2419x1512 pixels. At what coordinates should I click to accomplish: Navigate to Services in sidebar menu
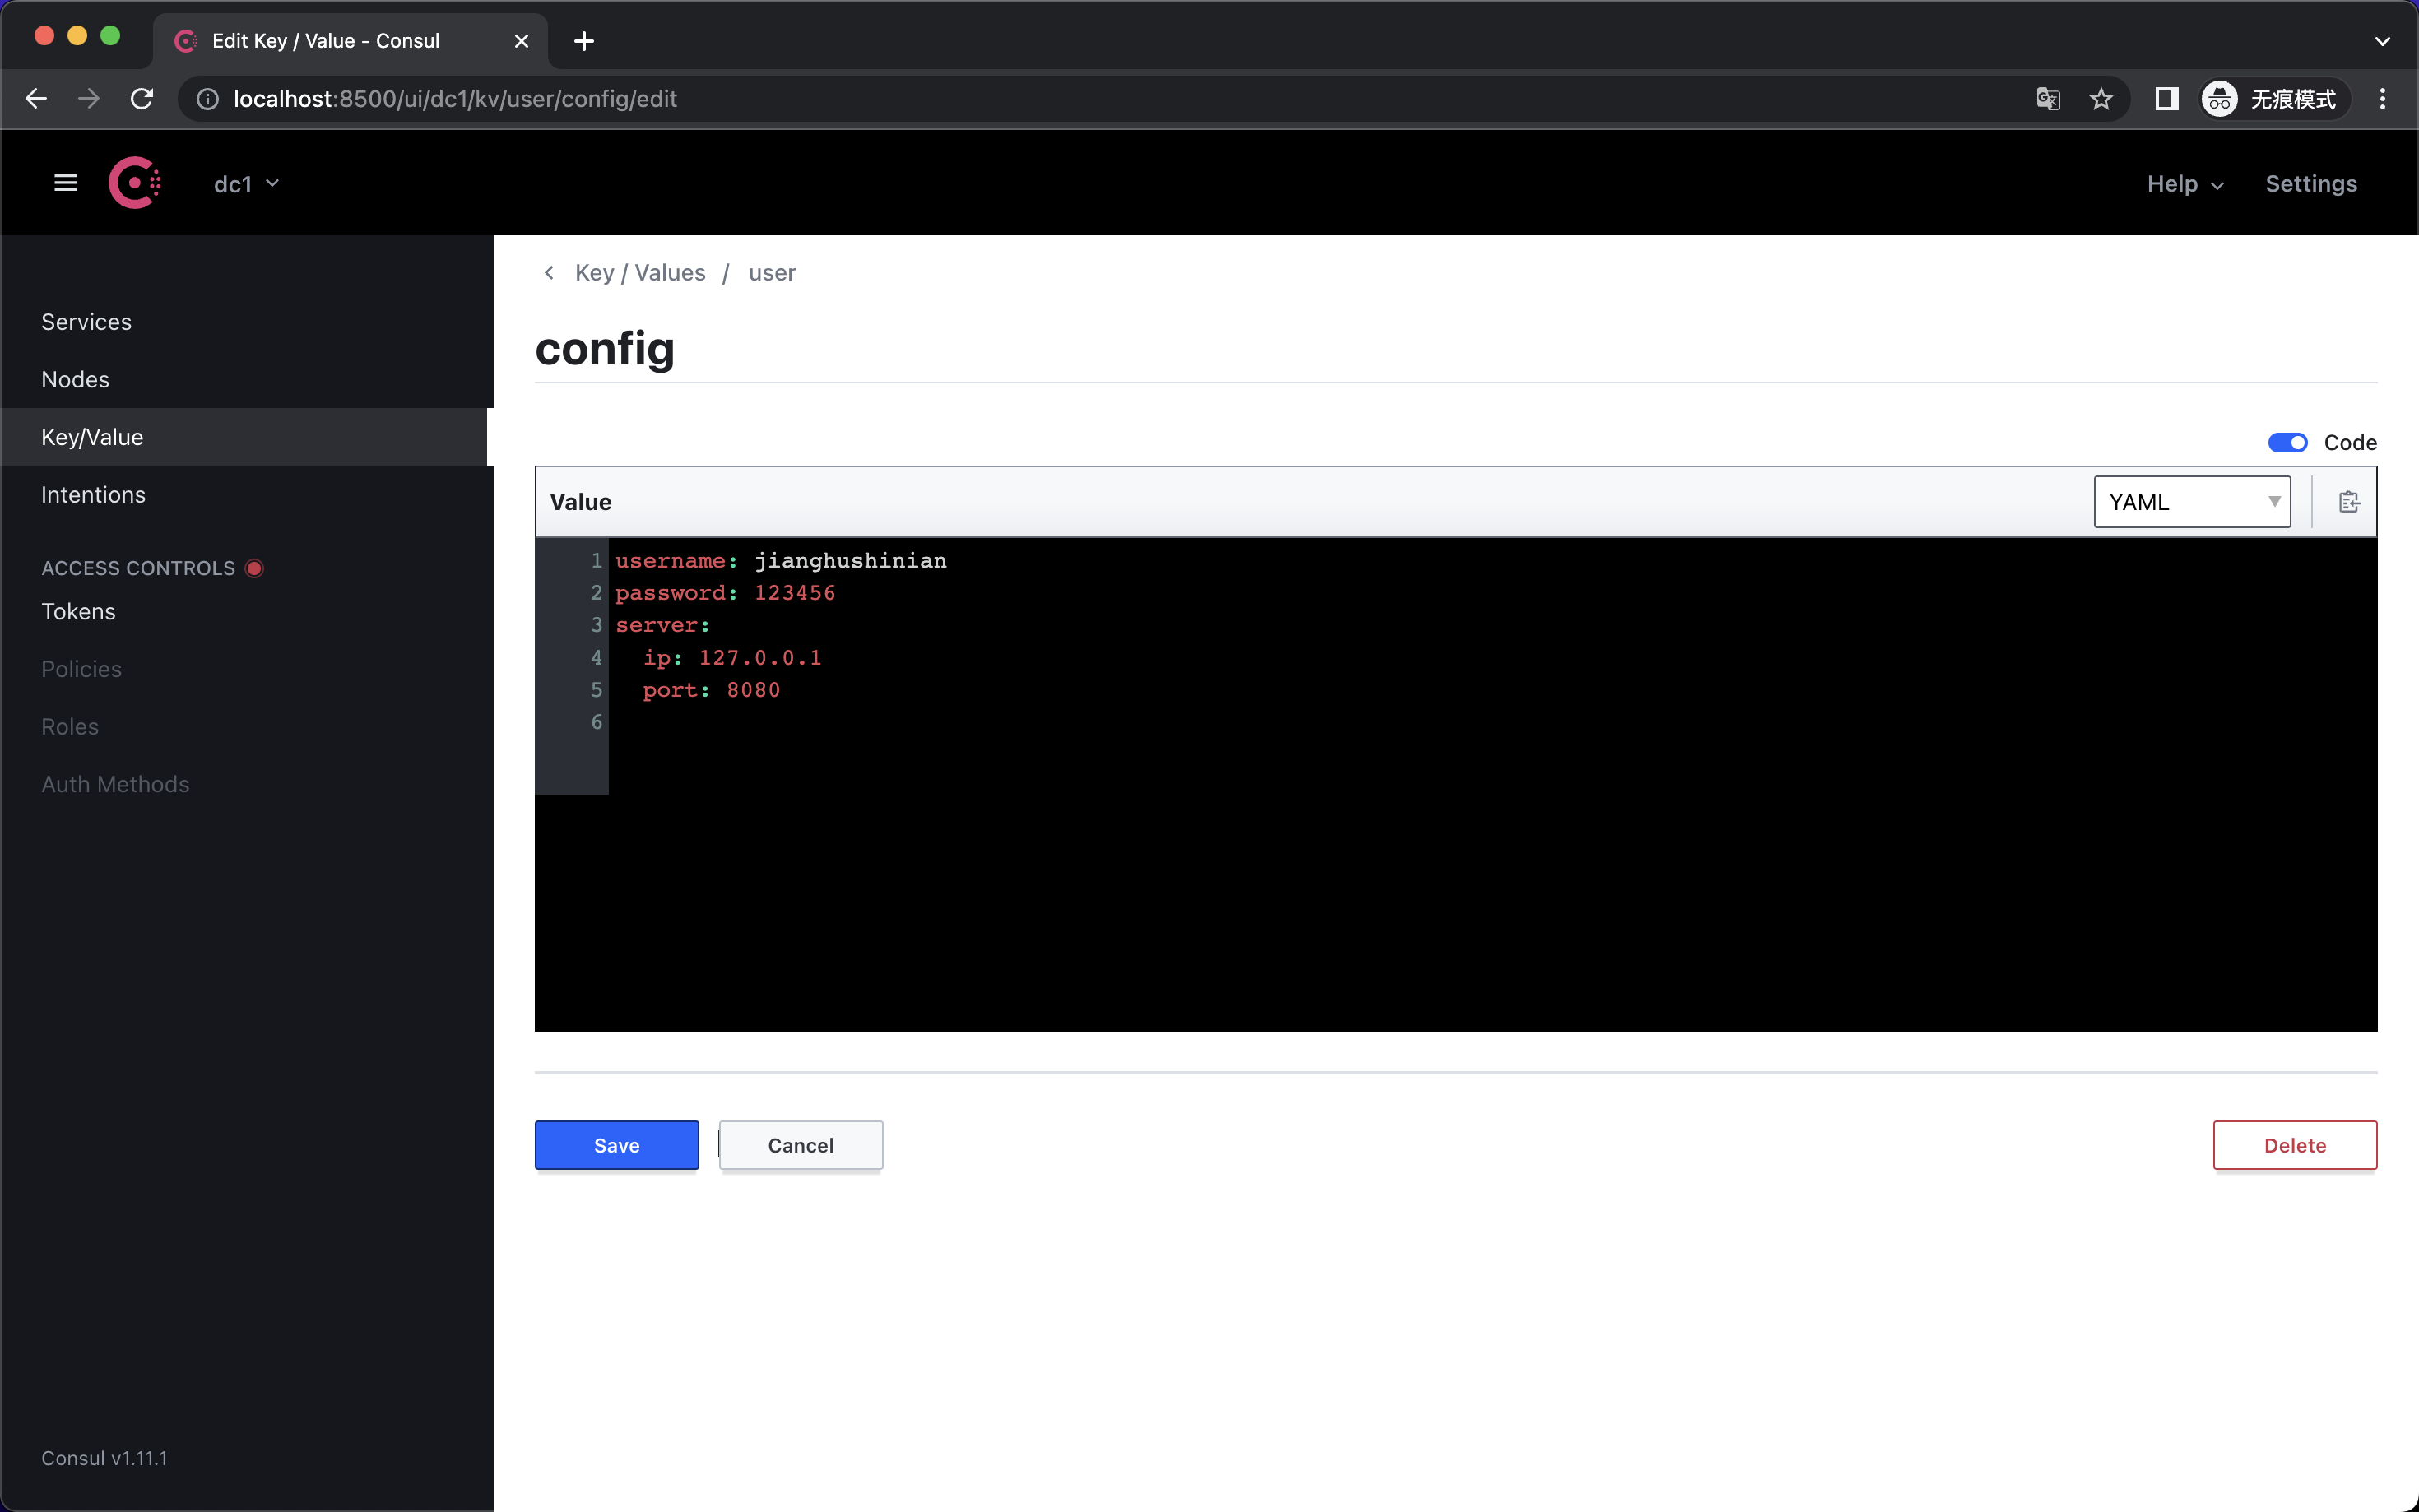tap(86, 321)
